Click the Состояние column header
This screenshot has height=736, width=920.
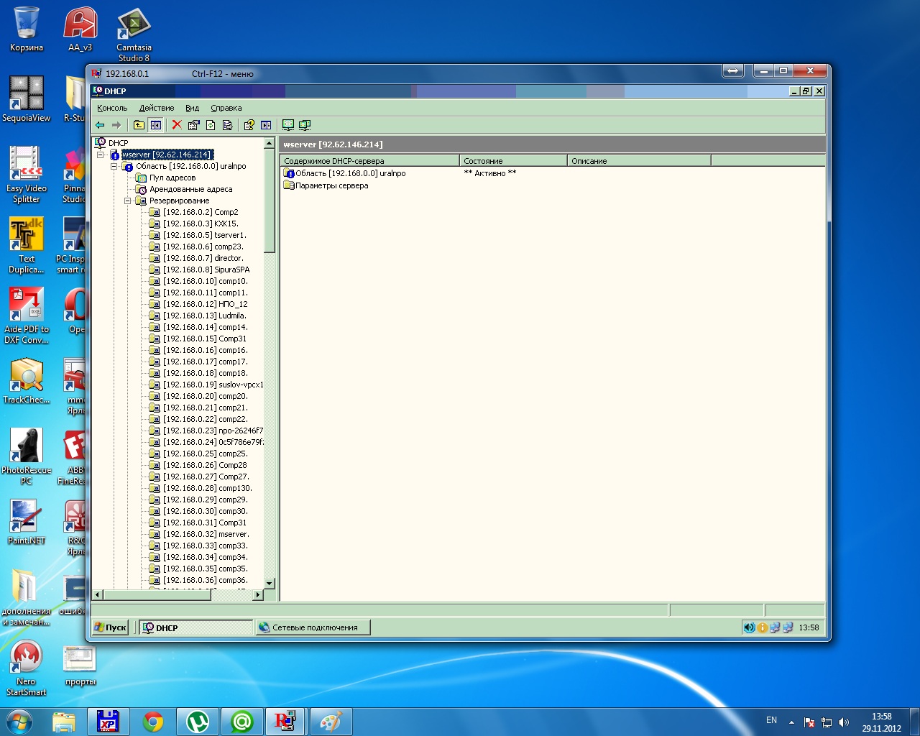[x=512, y=161]
